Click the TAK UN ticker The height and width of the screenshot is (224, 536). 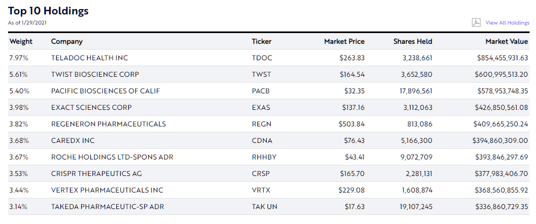coord(264,206)
